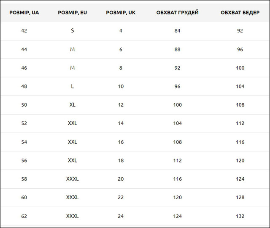Viewport: 270px width, 228px height.
Task: Select the chest value 84 cell
Action: point(177,31)
